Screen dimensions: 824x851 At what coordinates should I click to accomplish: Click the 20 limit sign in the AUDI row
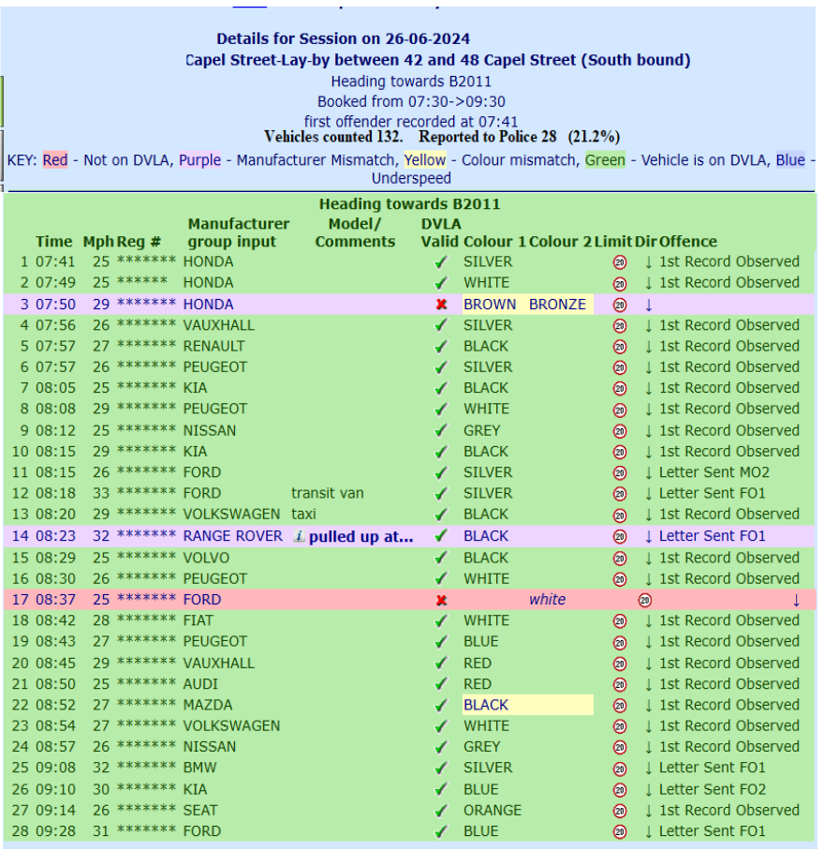(620, 685)
